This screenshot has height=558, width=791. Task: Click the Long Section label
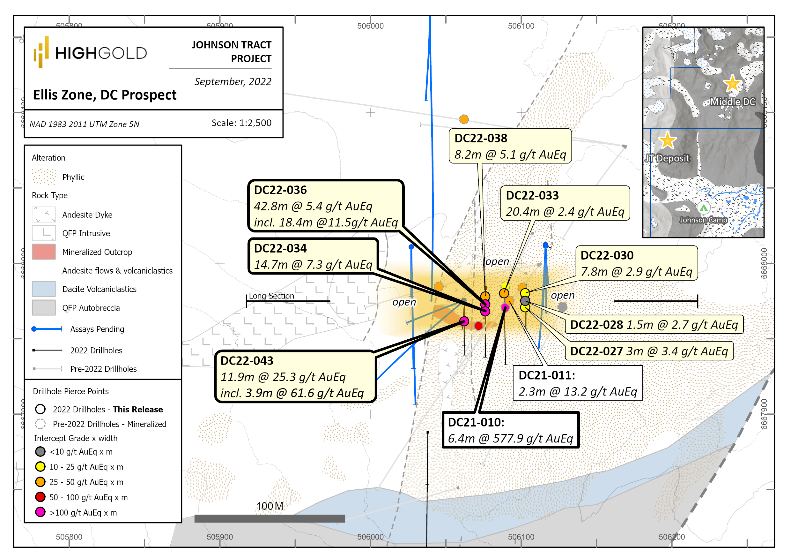pos(271,296)
